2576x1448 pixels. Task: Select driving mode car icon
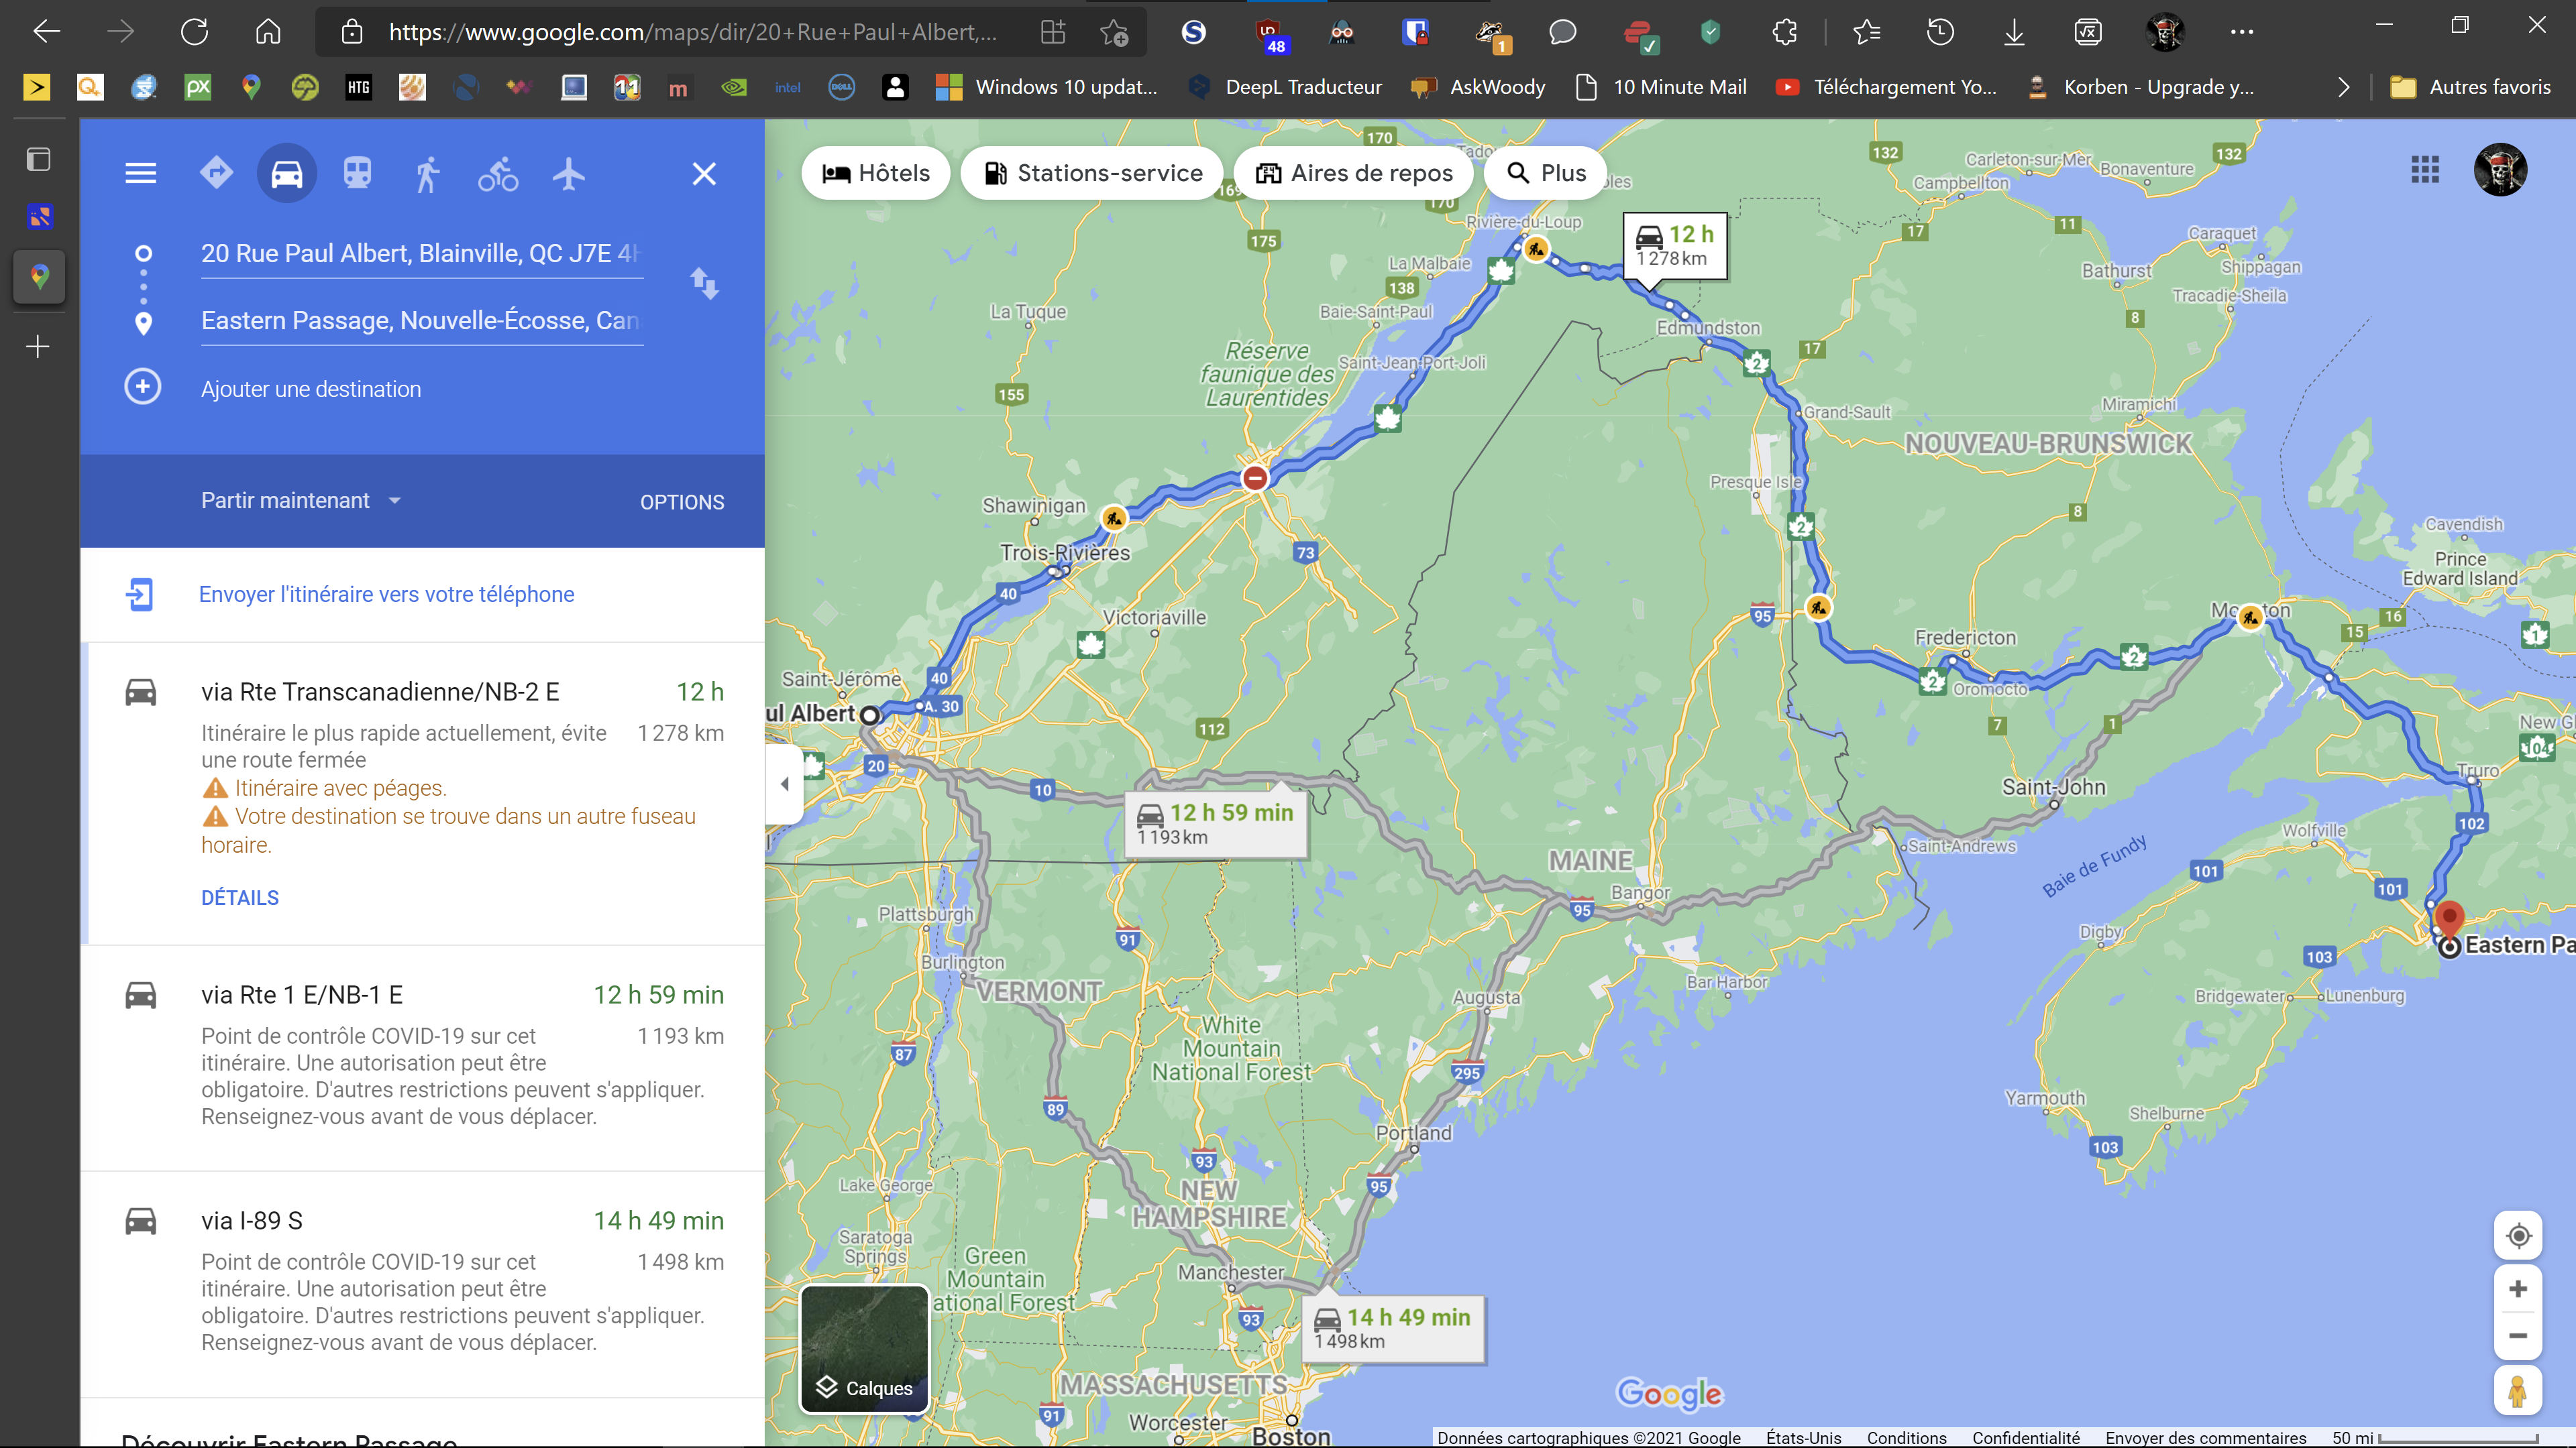pyautogui.click(x=286, y=174)
